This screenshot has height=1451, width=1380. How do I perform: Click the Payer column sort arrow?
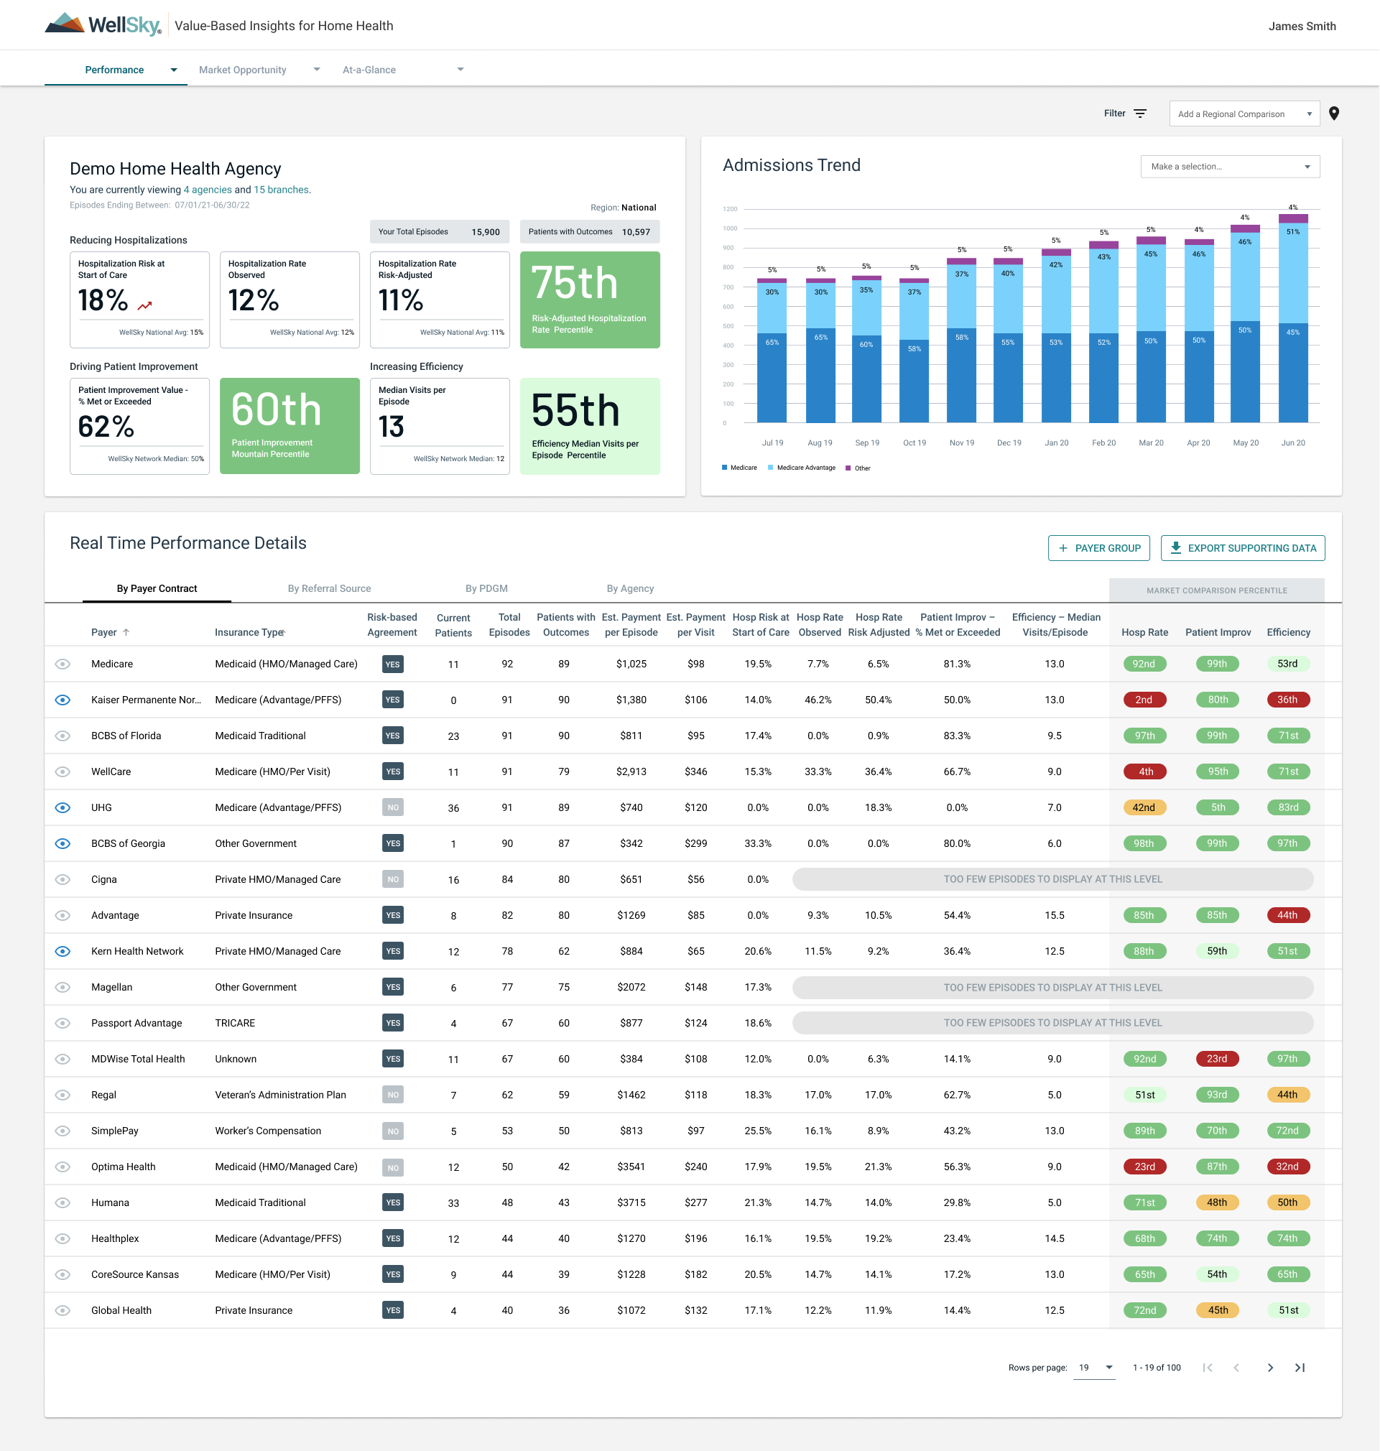126,632
